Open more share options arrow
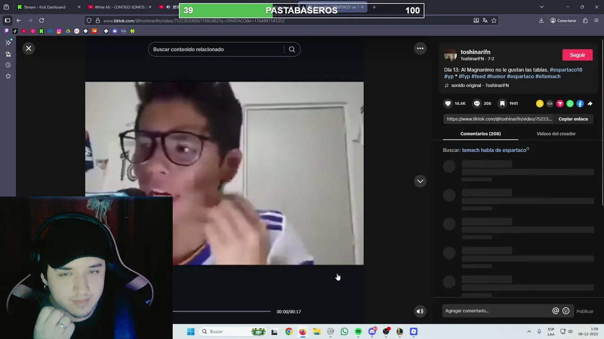The height and width of the screenshot is (339, 604). (590, 104)
